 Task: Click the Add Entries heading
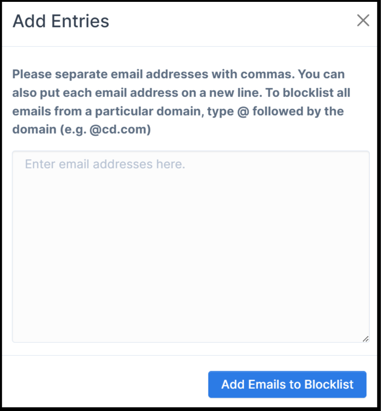61,21
